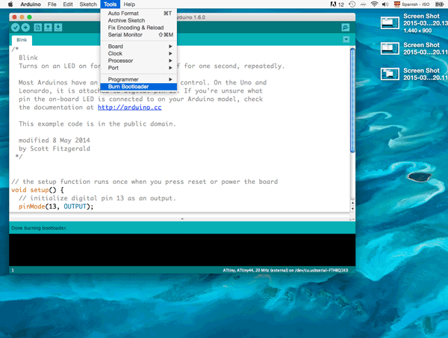Click the editor scrollbar down arrow
Viewport: 448px width, 338px height.
click(352, 209)
